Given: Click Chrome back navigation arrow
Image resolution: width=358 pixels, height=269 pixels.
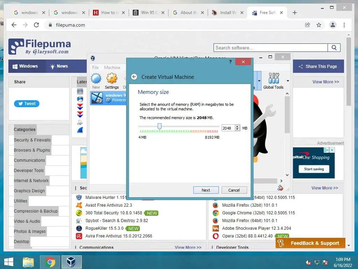Looking at the screenshot, I should pyautogui.click(x=14, y=25).
